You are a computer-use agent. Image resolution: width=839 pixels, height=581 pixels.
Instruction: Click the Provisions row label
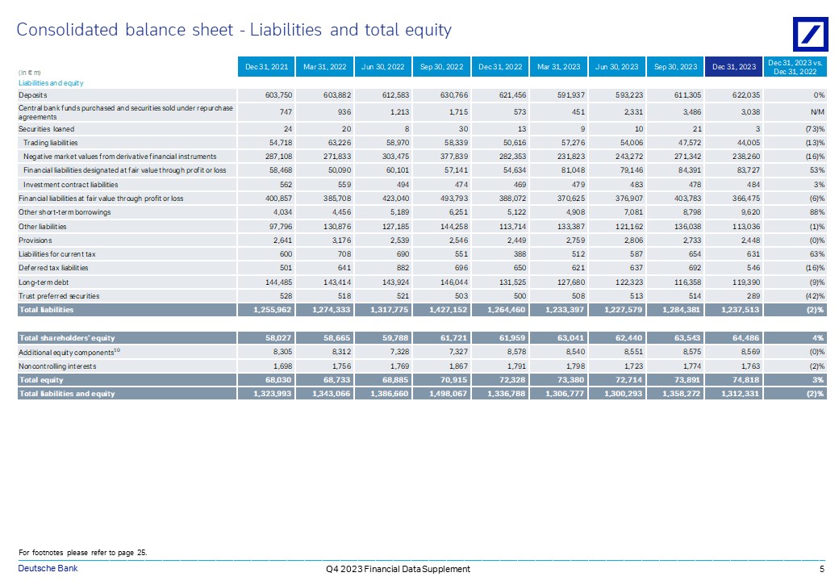35,240
